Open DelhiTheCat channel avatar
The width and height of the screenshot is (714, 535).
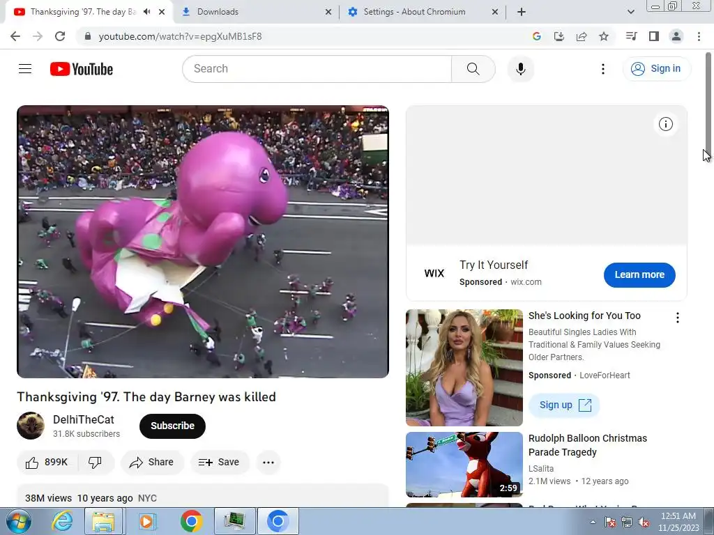31,426
